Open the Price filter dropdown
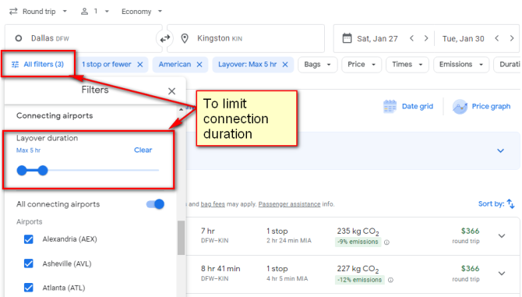Viewport: 522px width, 297px height. tap(362, 65)
